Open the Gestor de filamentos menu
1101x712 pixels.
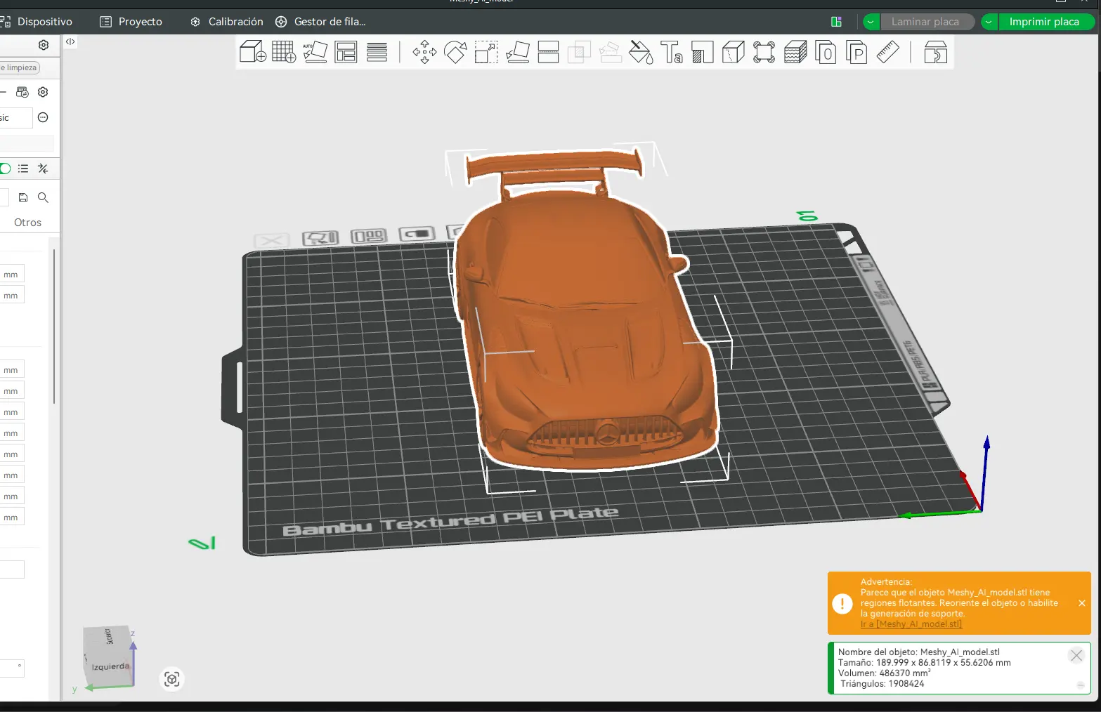coord(320,22)
